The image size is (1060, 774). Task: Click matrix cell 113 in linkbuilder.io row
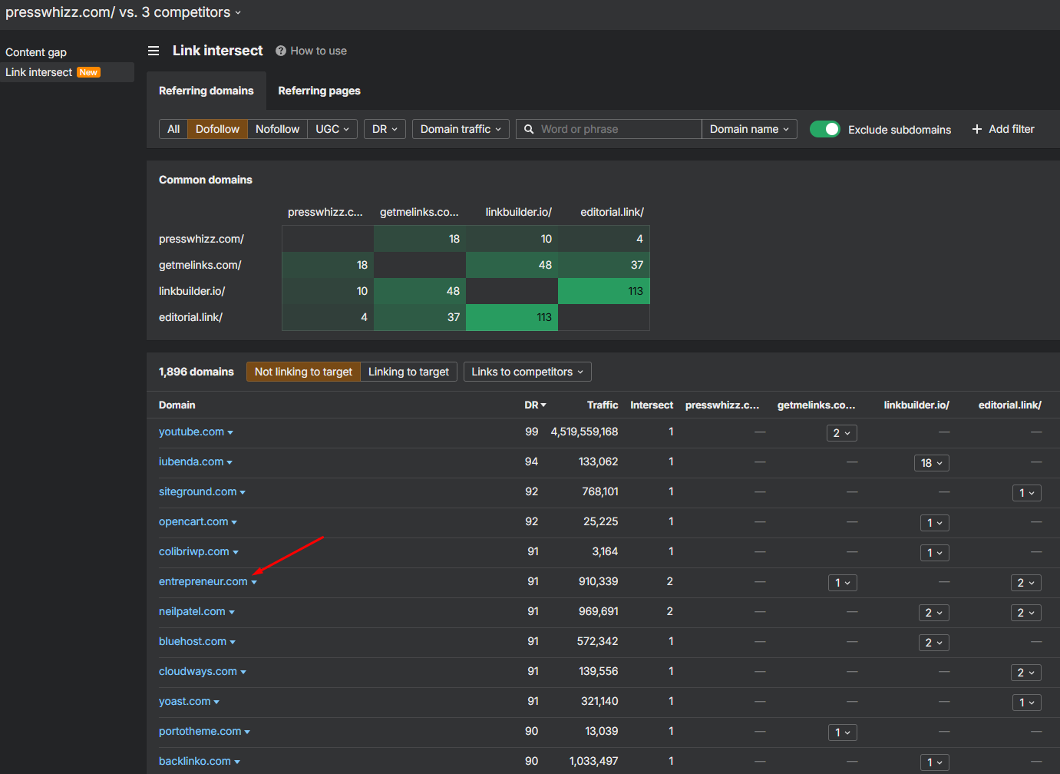tap(604, 291)
